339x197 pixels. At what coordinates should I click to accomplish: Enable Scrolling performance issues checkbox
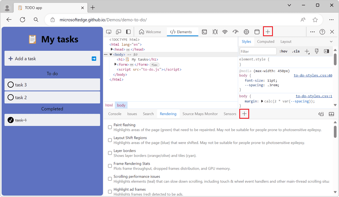(x=110, y=179)
